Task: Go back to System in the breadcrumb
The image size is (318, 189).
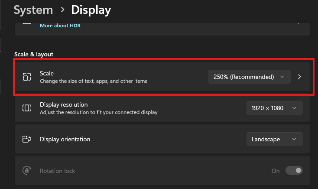Action: 33,10
